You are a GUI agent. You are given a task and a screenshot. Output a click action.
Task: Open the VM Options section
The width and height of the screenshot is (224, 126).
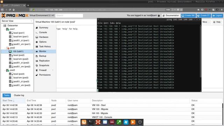point(43,42)
